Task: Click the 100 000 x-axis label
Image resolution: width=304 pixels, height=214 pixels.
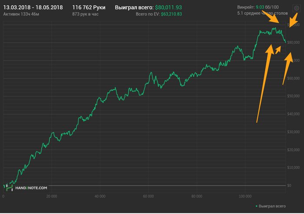Action: [245, 196]
